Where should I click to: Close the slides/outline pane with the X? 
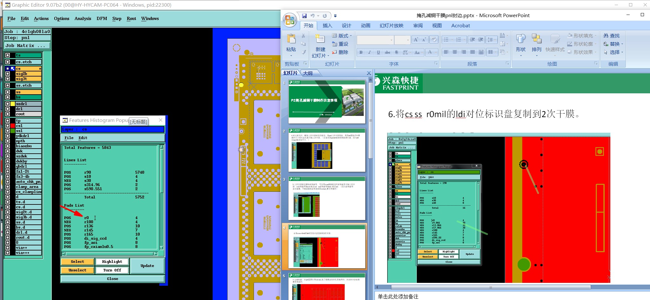point(369,73)
